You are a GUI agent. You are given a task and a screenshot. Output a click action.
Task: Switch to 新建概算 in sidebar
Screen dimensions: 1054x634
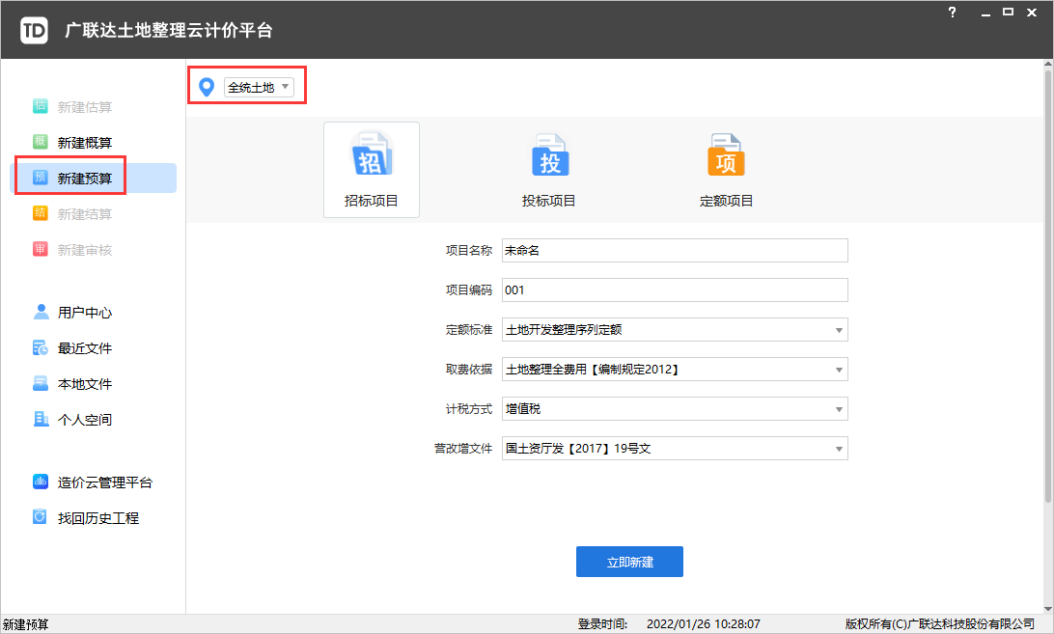pyautogui.click(x=84, y=143)
